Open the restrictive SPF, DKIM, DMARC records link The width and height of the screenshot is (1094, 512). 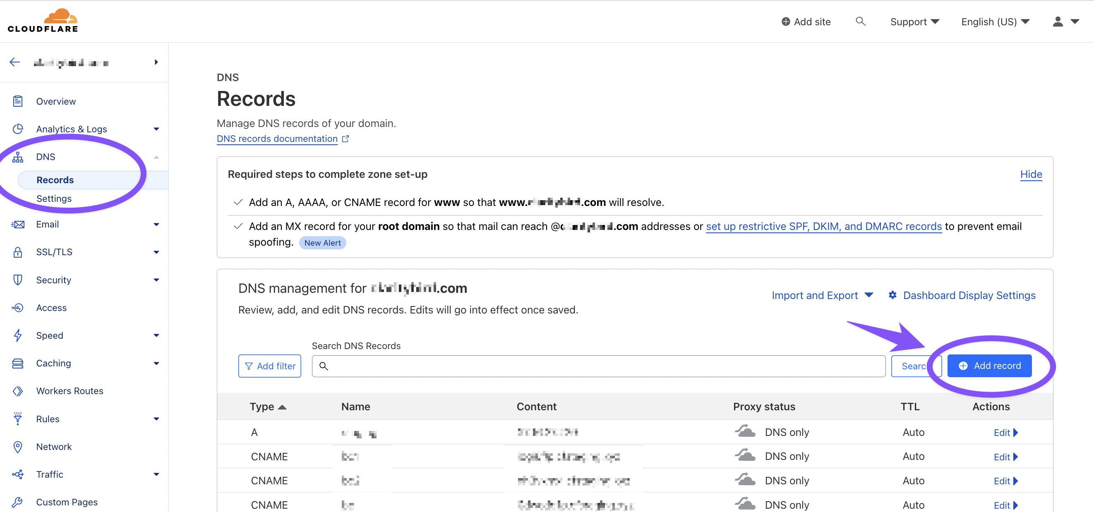click(823, 226)
